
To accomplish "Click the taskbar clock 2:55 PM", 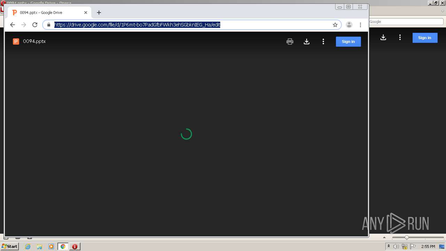I will click(428, 246).
